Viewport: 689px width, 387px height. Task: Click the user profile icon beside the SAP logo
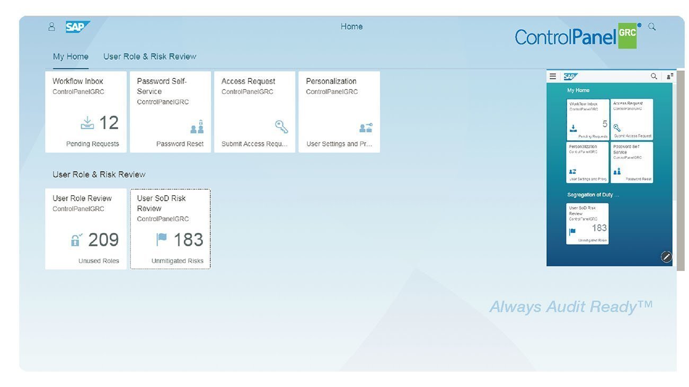(51, 26)
